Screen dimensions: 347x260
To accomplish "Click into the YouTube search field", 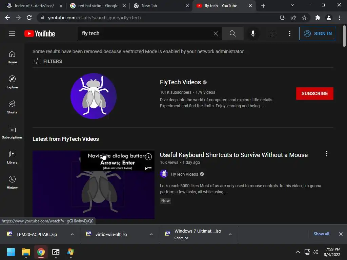I will 146,34.
